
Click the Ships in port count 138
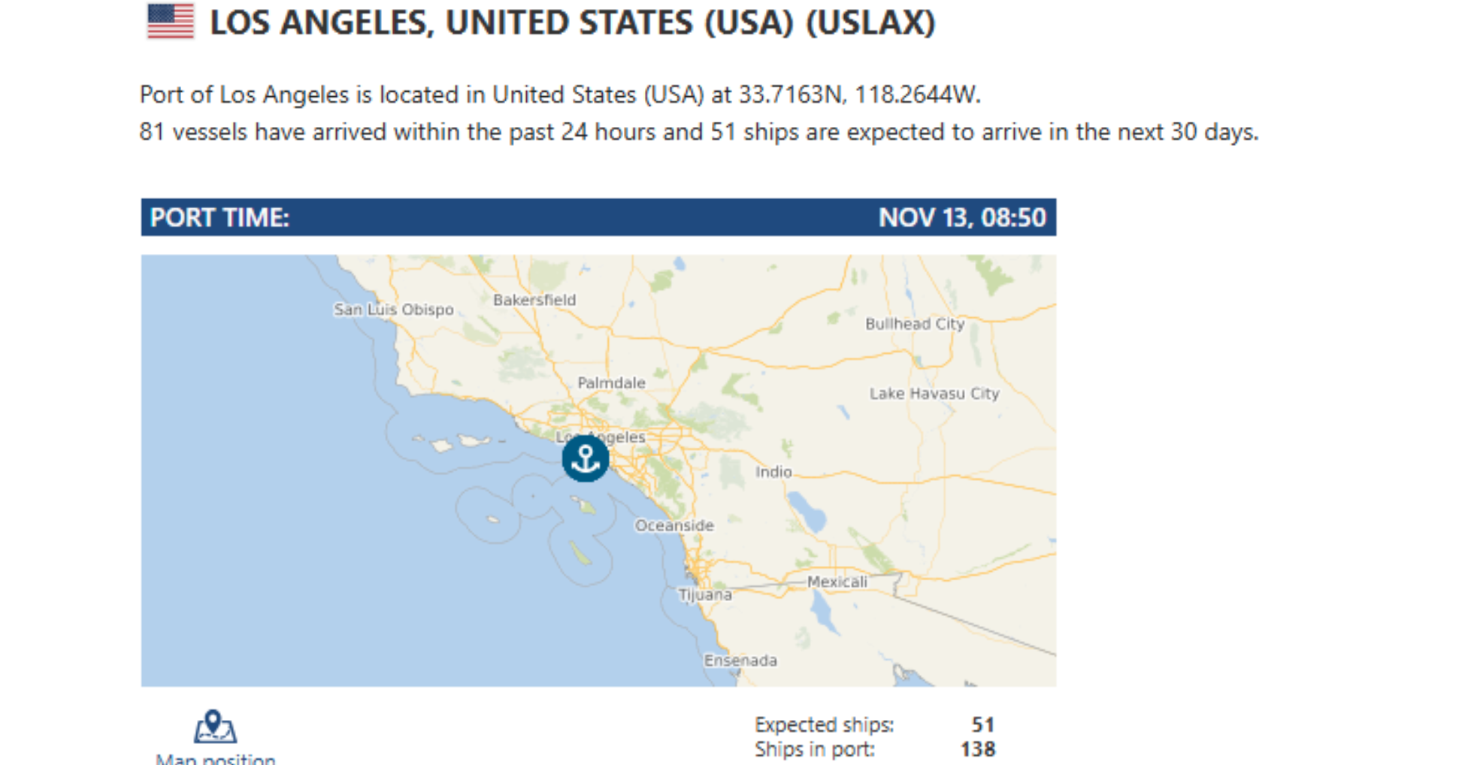(x=978, y=749)
